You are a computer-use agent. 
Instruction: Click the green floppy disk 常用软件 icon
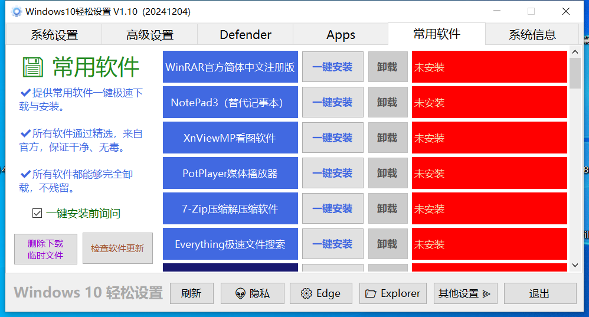coord(33,67)
